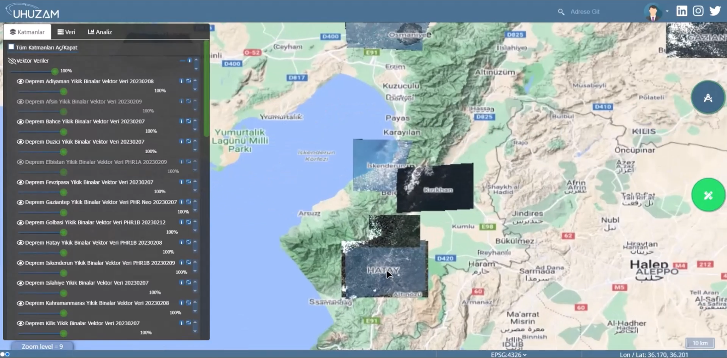Click the Zoom level = 9 label
727x358 pixels.
point(42,346)
